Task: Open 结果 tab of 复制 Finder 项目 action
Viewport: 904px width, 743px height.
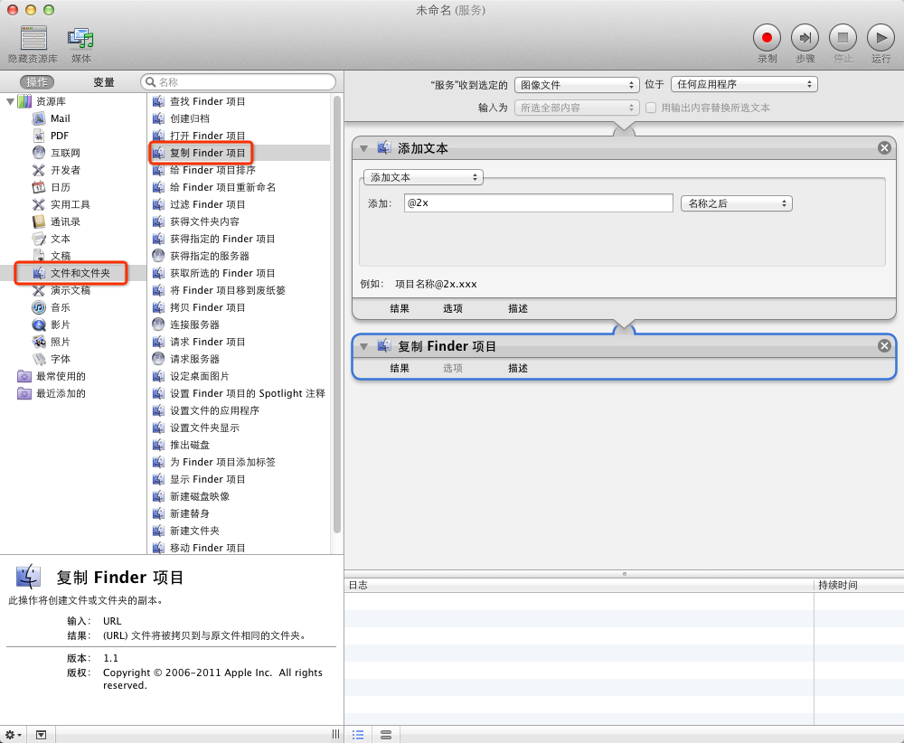Action: click(x=400, y=368)
